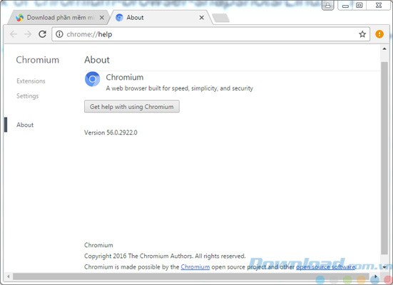Click the forward navigation arrow

click(x=28, y=34)
